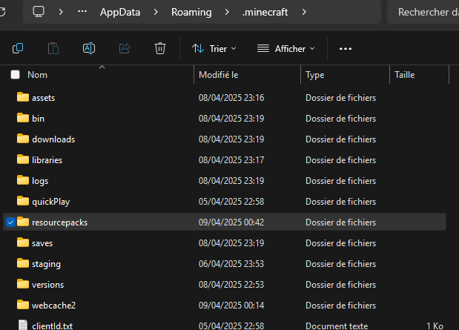Image resolution: width=459 pixels, height=330 pixels.
Task: Click the libraries folder icon
Action: click(23, 159)
